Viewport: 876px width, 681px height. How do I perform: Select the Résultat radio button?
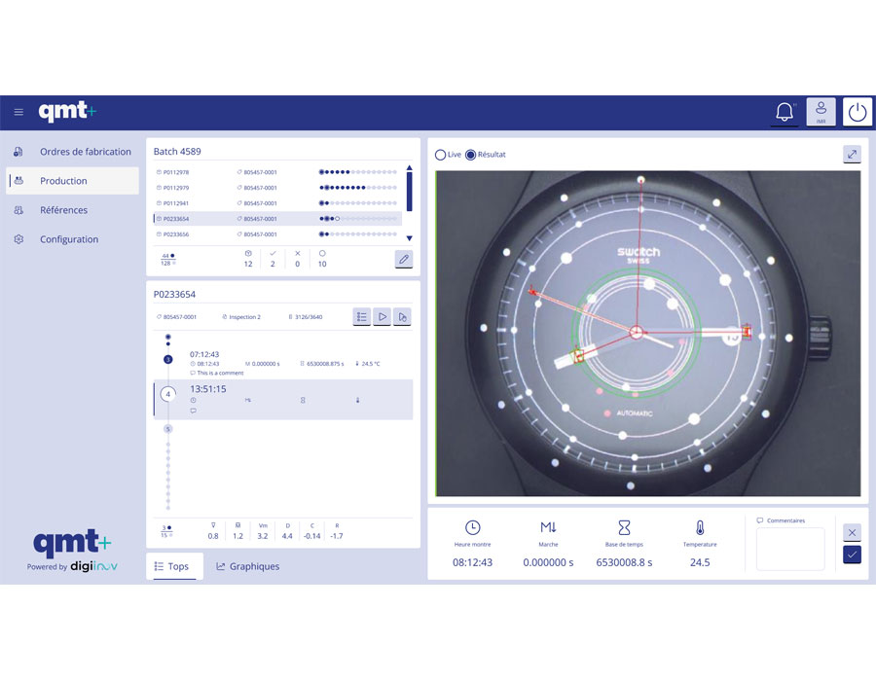471,155
